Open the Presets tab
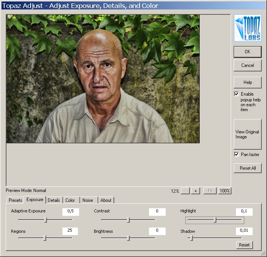The width and height of the screenshot is (267, 257). click(16, 200)
